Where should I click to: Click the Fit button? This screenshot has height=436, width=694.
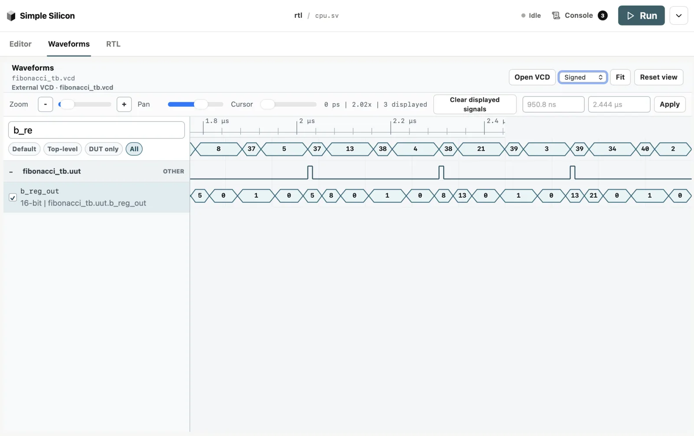[x=620, y=77]
